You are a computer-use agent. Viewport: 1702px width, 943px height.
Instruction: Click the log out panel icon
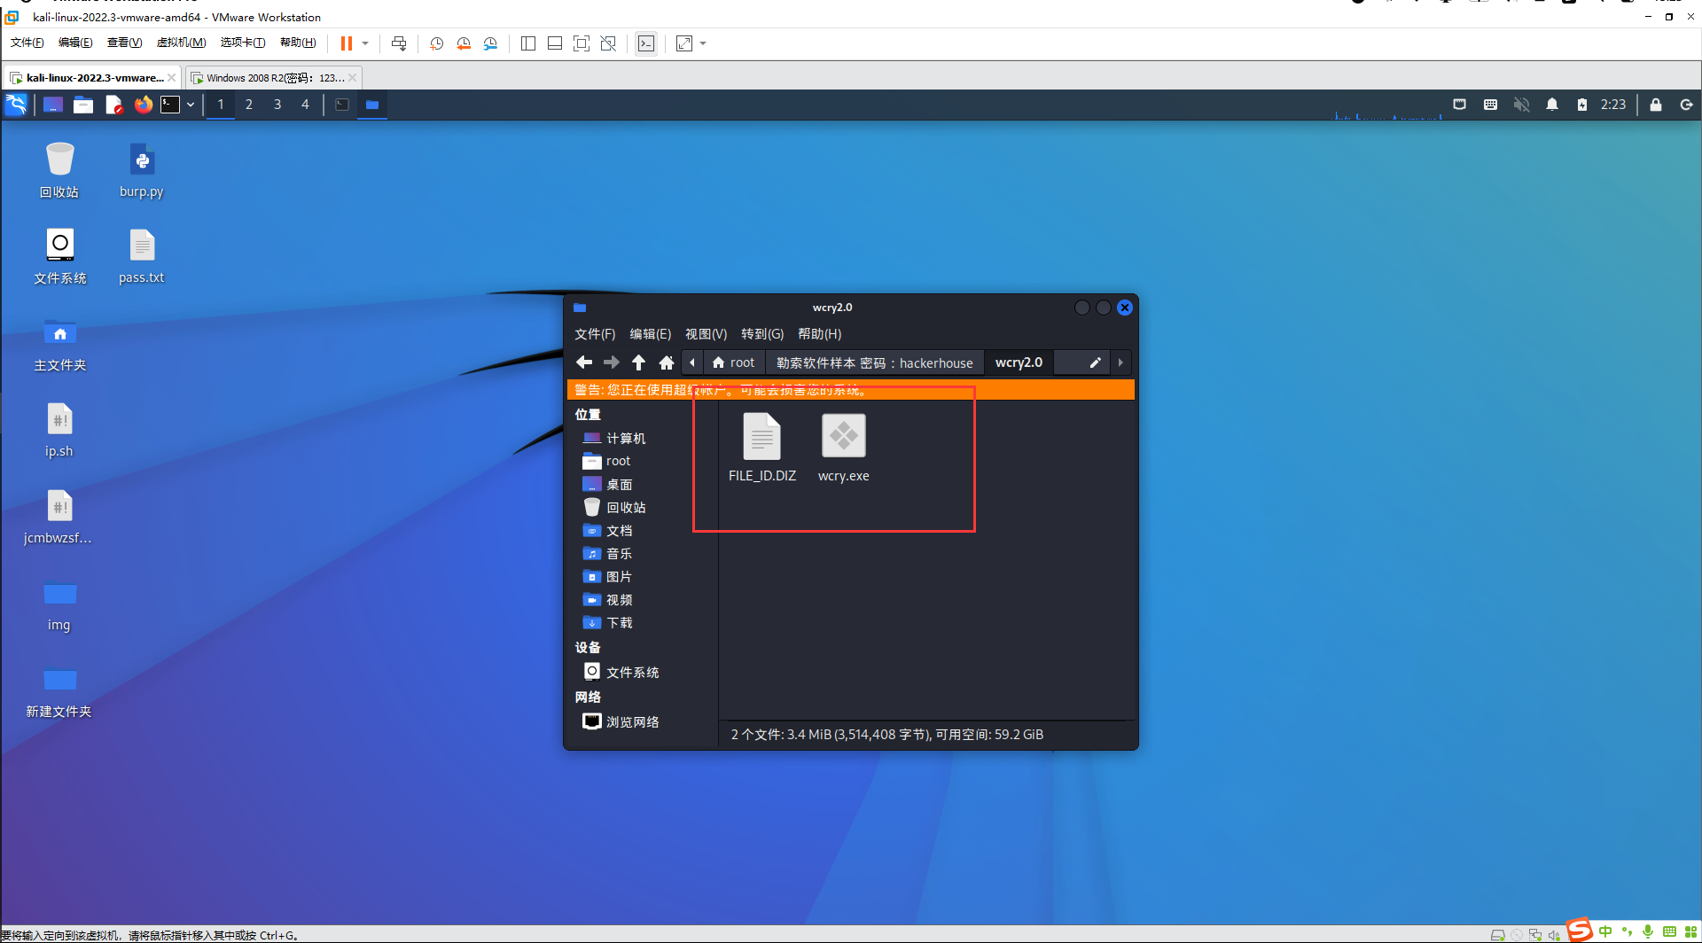(1686, 105)
